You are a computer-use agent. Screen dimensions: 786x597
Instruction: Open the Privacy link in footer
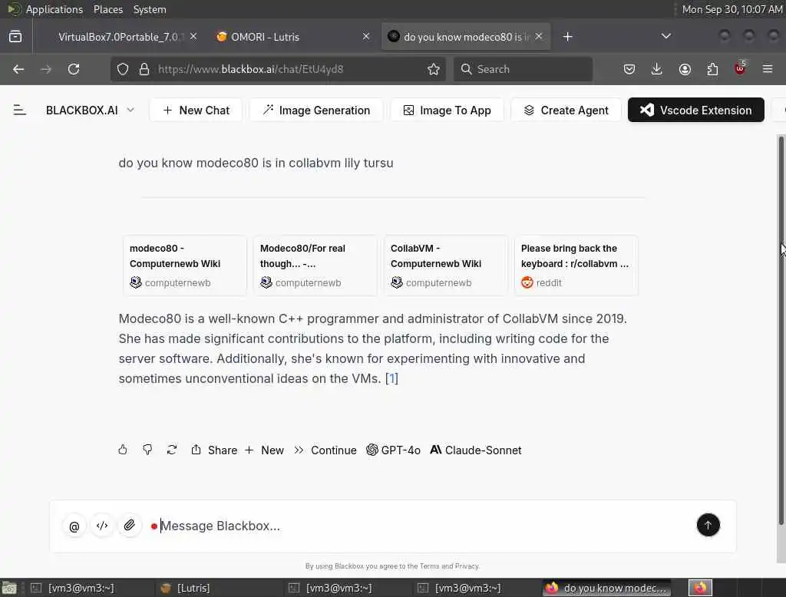coord(467,566)
